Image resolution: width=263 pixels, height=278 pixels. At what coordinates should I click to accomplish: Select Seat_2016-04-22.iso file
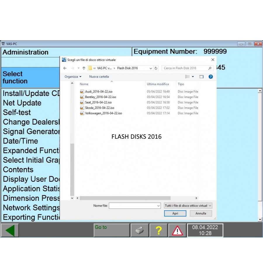click(x=98, y=102)
